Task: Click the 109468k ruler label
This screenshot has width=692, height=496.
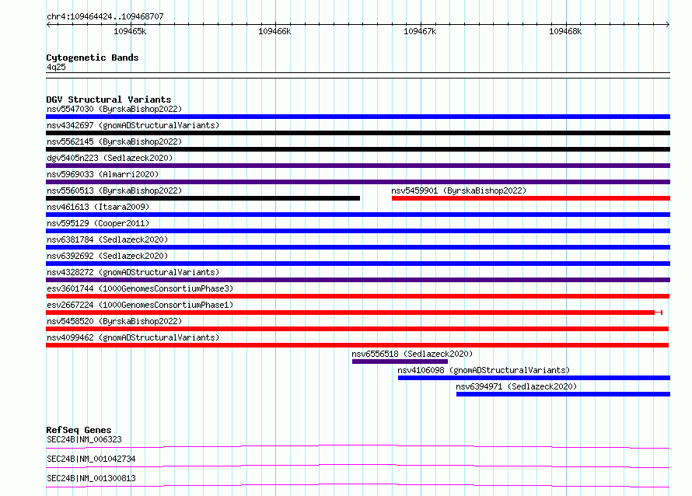Action: pos(565,31)
